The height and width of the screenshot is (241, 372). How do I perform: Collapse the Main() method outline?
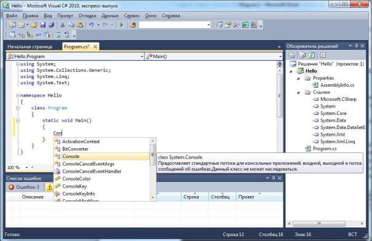coord(18,120)
